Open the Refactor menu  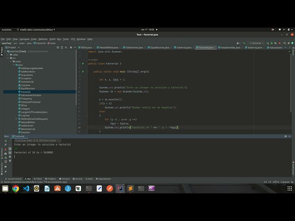pos(43,39)
